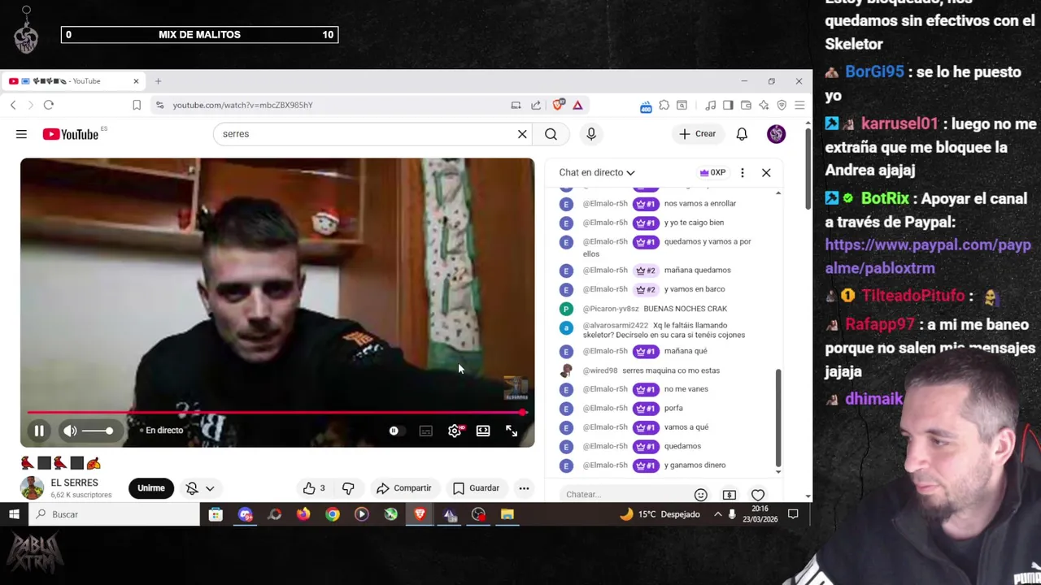Jump to live with En directo
This screenshot has height=585, width=1041.
[161, 431]
